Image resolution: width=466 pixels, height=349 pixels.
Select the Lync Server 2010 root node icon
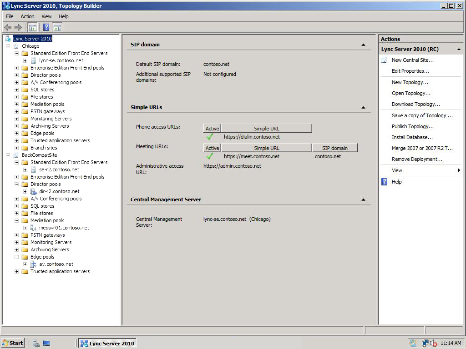8,39
